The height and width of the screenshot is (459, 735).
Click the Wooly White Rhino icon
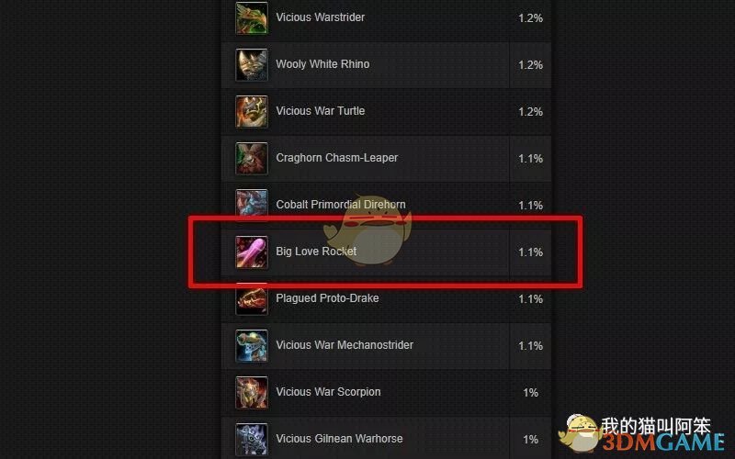[252, 64]
